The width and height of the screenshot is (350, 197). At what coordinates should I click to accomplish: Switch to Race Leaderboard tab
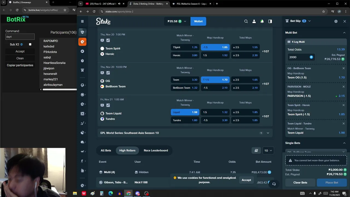tap(156, 150)
